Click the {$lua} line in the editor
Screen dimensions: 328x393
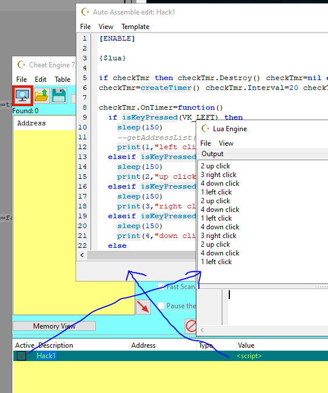tap(113, 58)
